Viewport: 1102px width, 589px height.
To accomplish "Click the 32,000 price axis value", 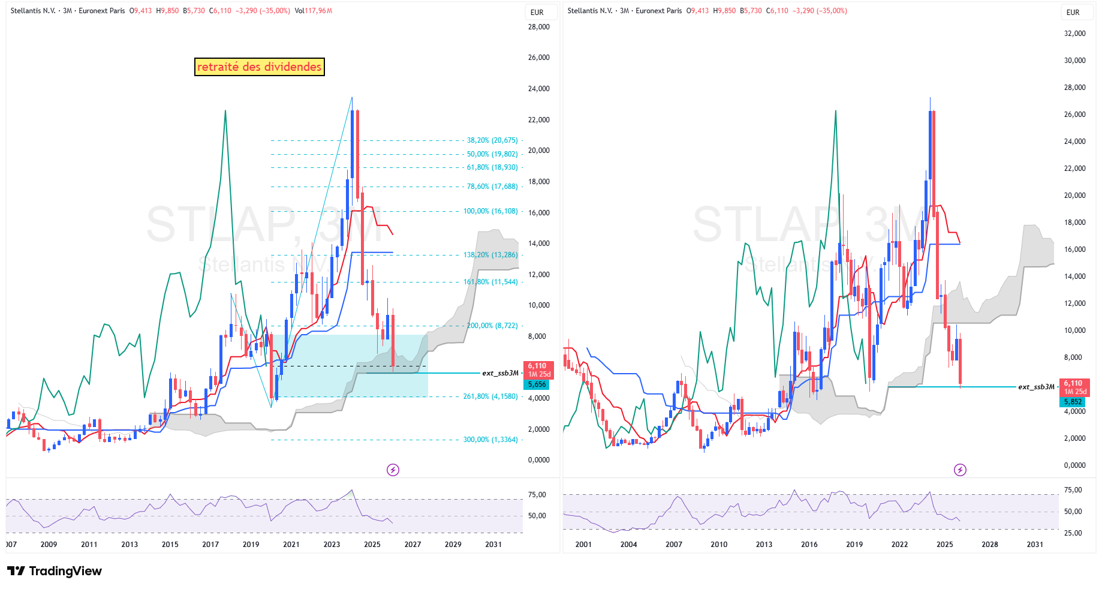I will coord(1074,34).
